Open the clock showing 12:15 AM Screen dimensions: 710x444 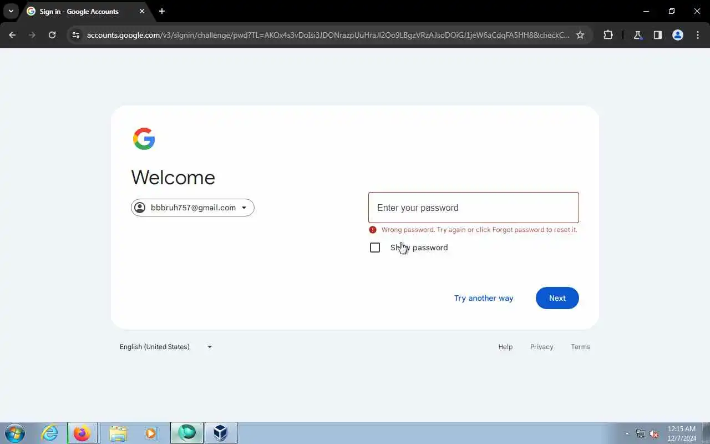[x=682, y=433]
